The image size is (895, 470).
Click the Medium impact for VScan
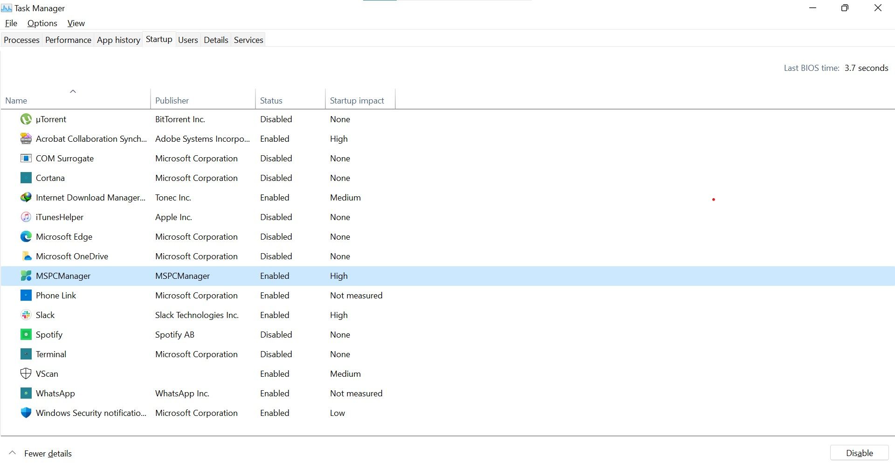[345, 374]
